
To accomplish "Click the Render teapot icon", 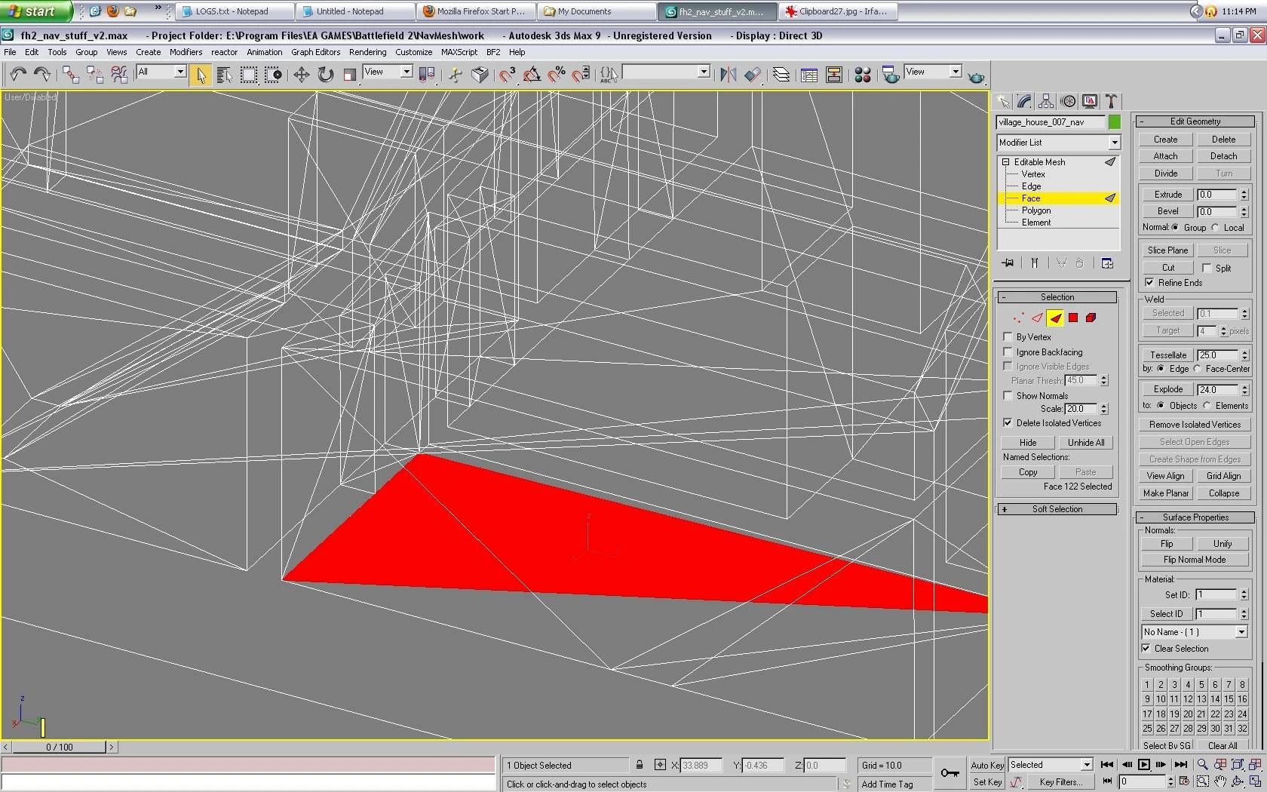I will (976, 76).
